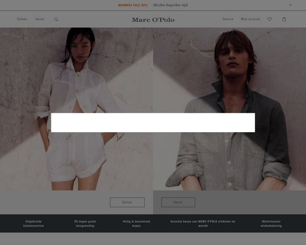Open the search magnifier icon
Image resolution: width=306 pixels, height=245 pixels.
click(56, 19)
